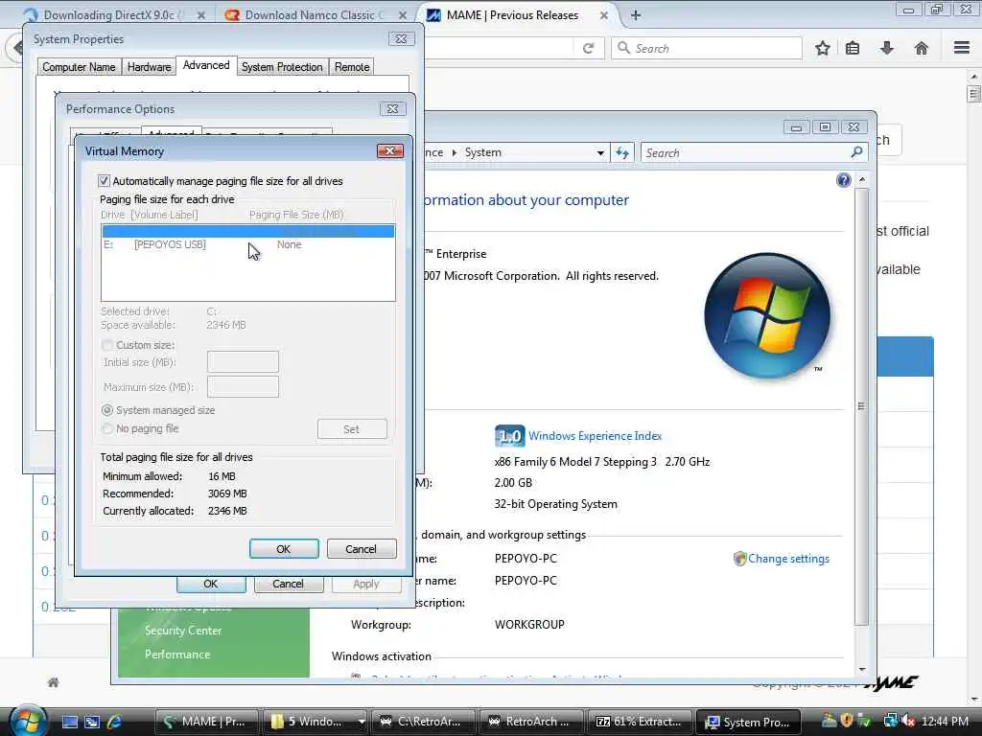This screenshot has height=736, width=982.
Task: Expand the System window address bar dropdown
Action: pyautogui.click(x=600, y=152)
